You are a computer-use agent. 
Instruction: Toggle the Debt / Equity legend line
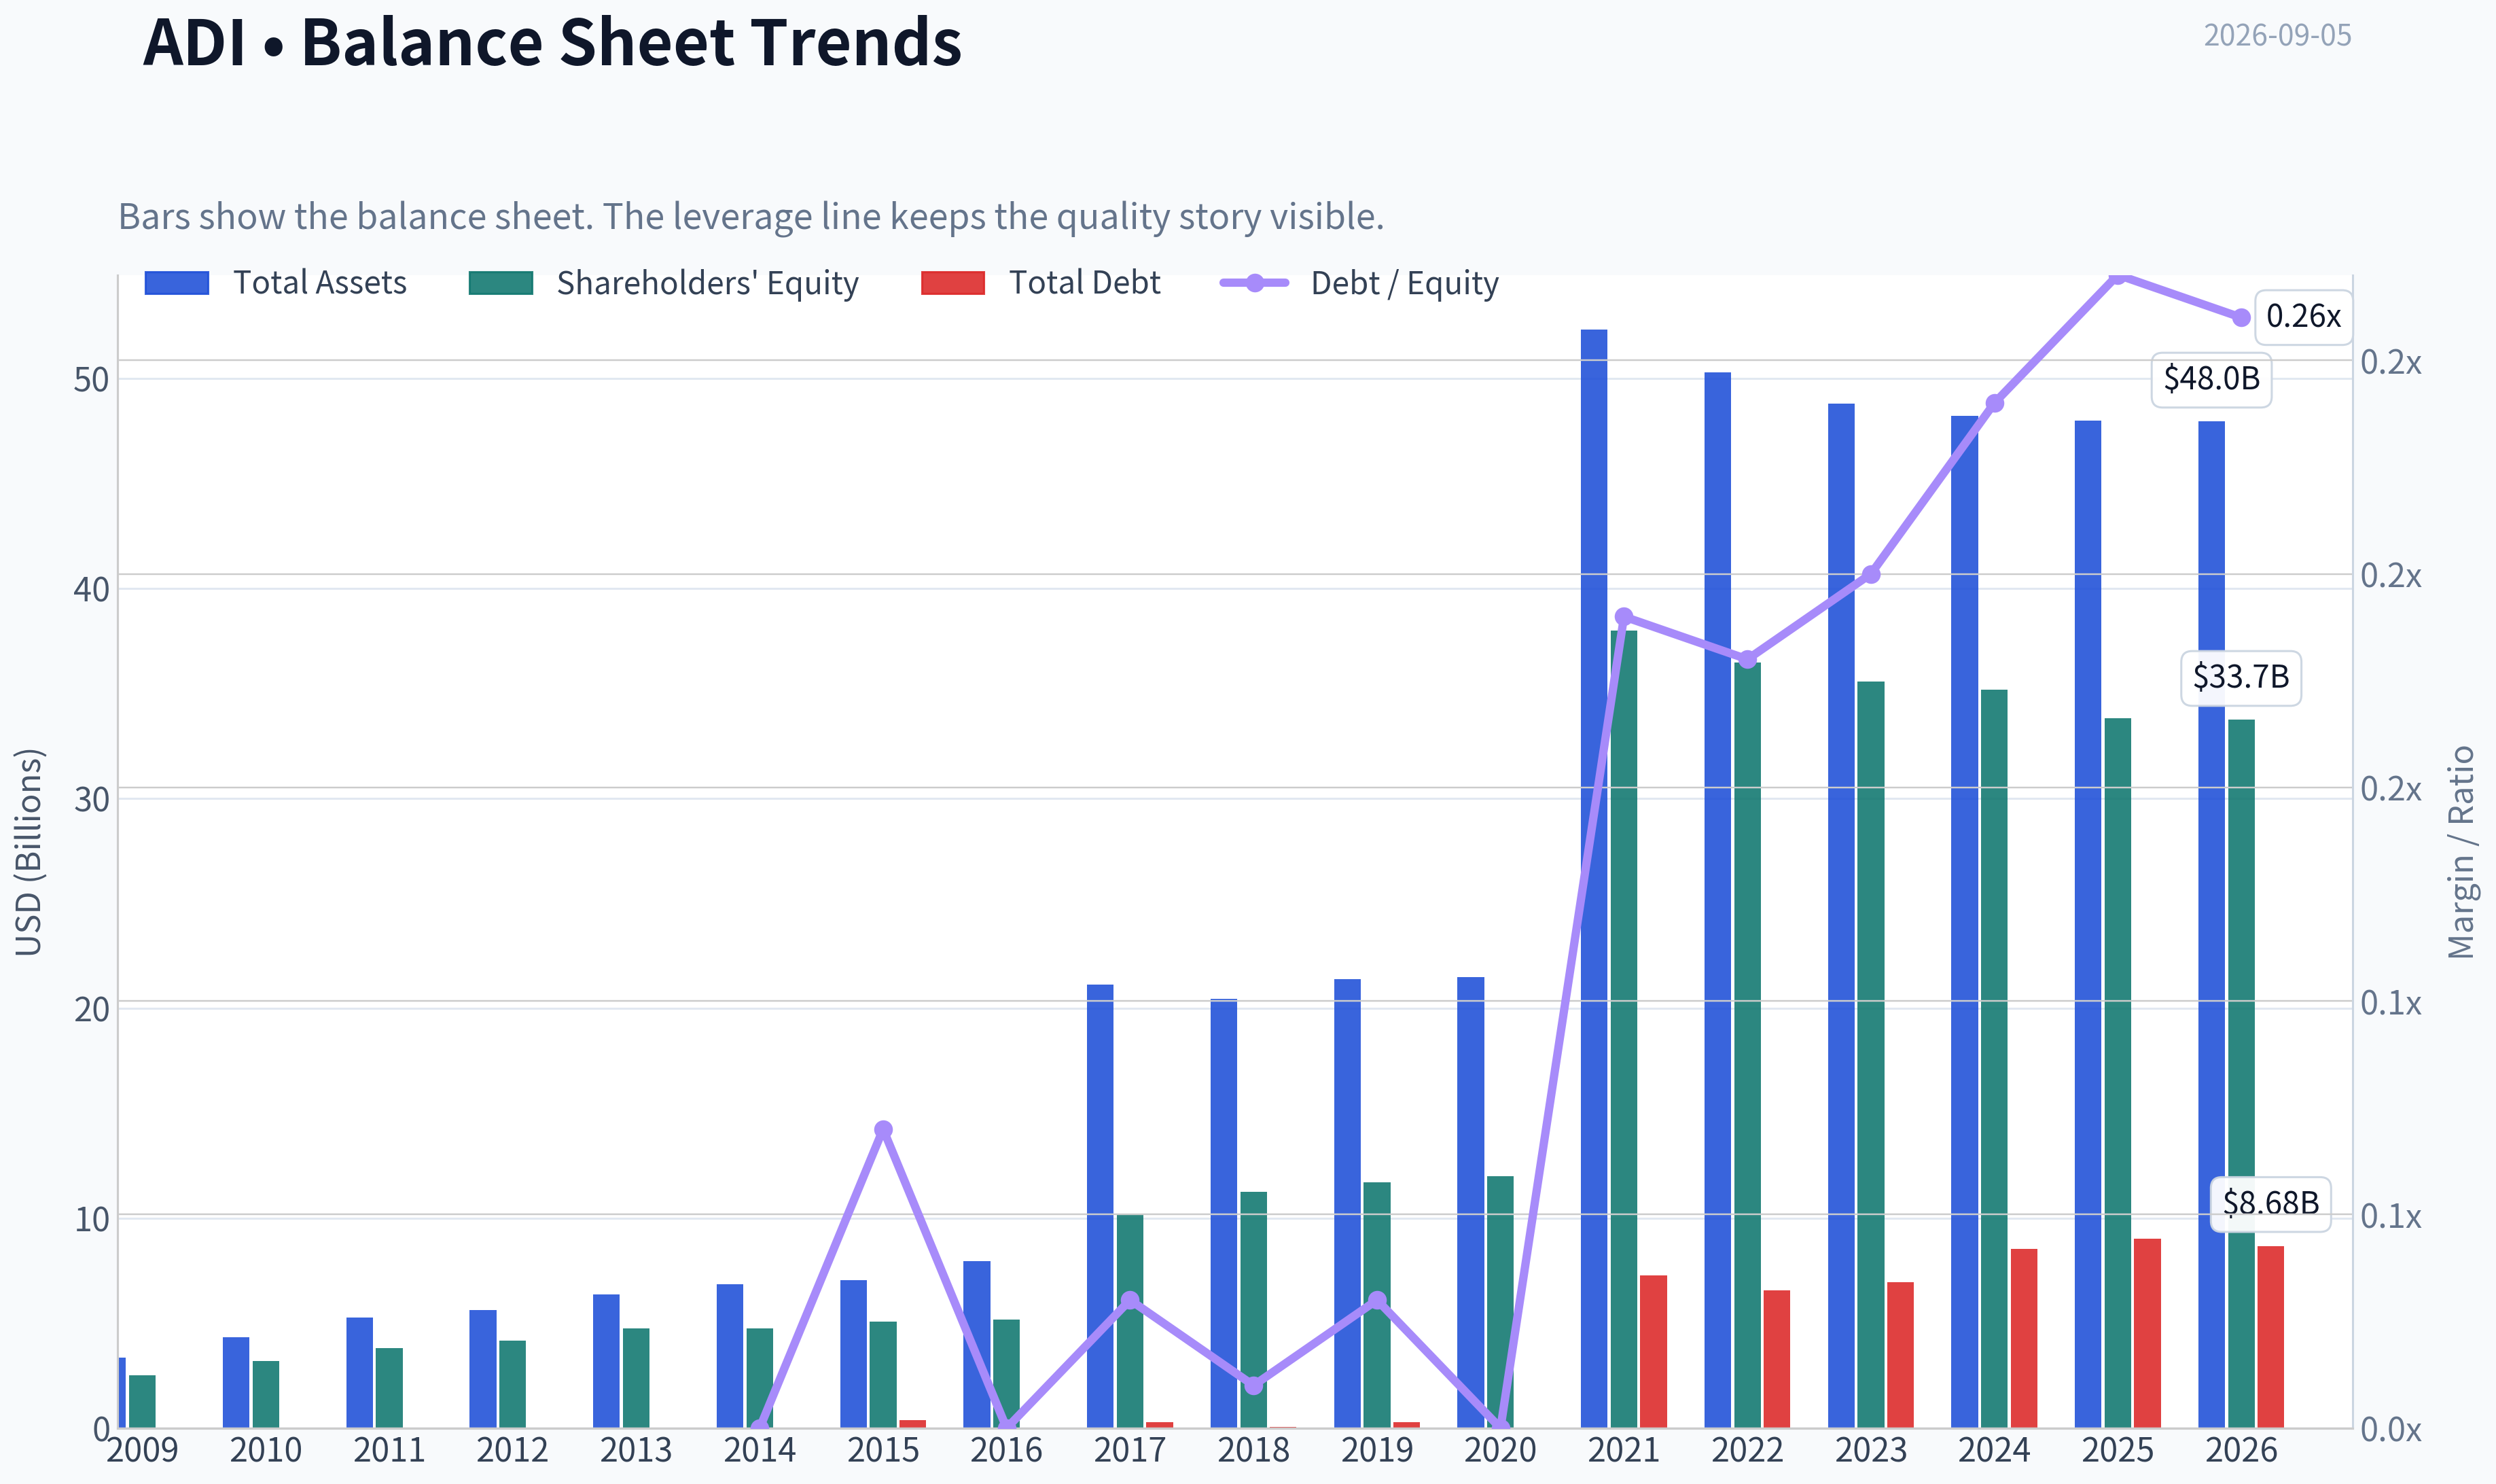1359,283
